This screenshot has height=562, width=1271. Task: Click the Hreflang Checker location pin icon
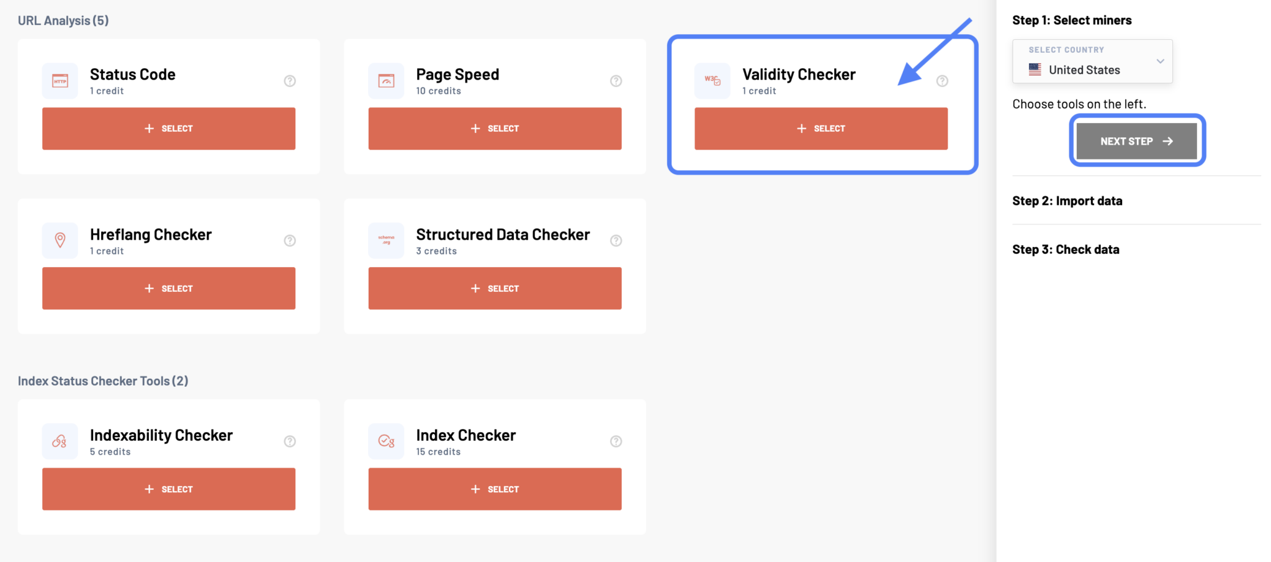coord(60,240)
